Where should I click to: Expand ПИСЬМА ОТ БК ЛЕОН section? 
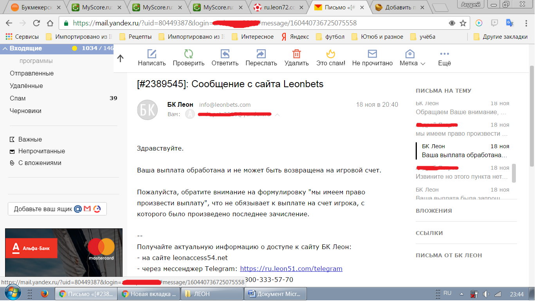click(449, 255)
